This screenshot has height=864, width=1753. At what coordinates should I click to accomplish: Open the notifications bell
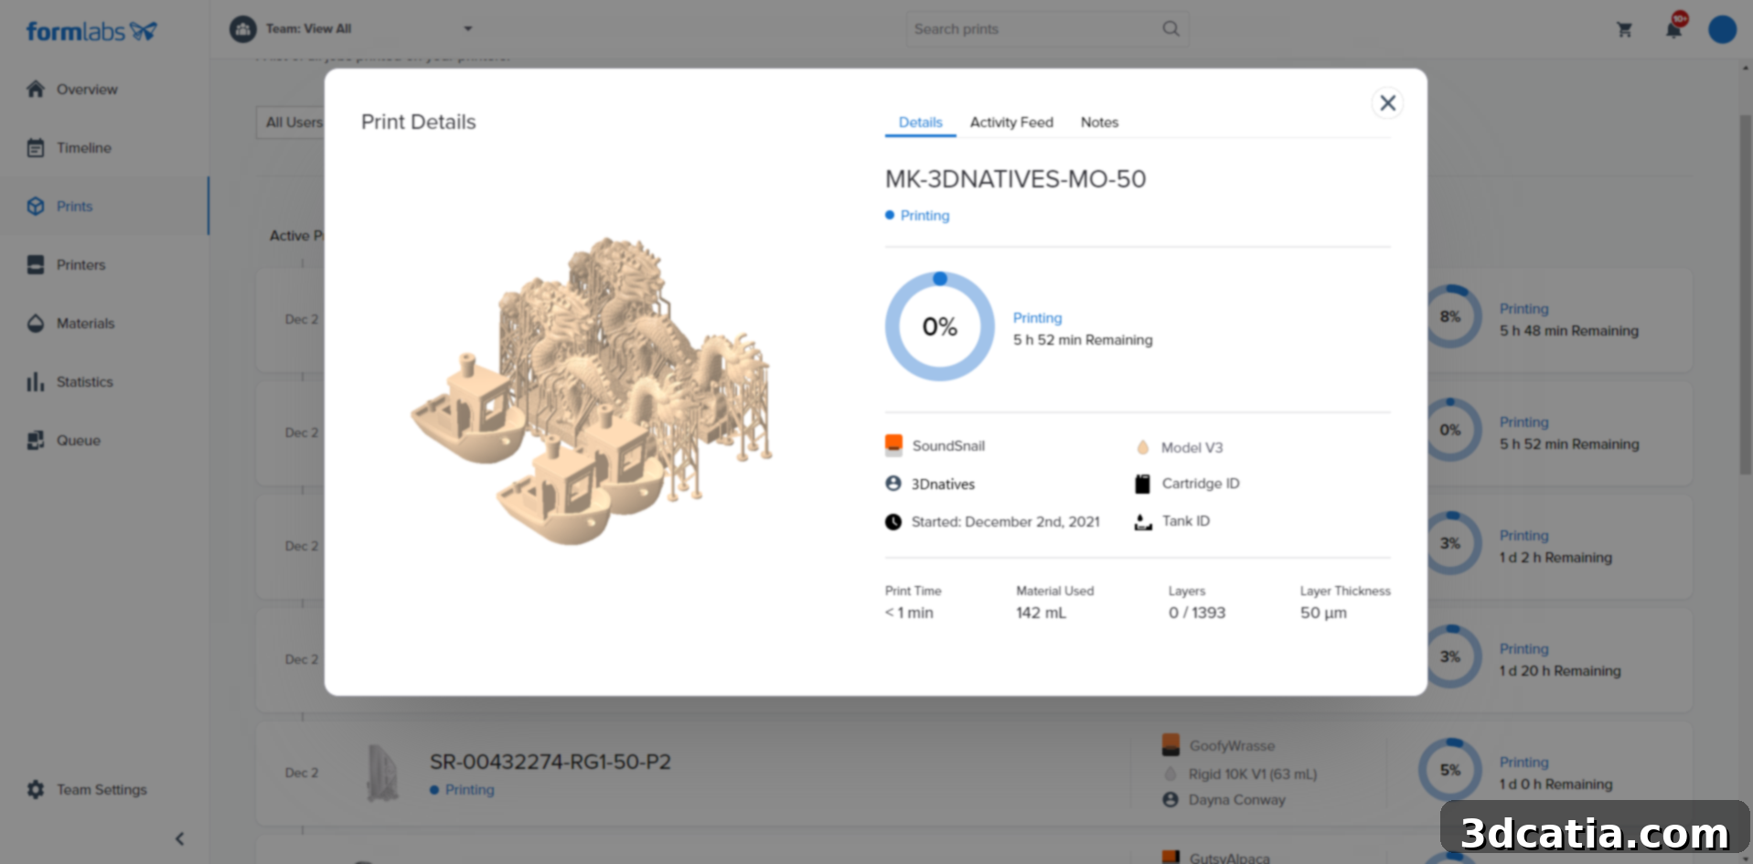pyautogui.click(x=1674, y=27)
